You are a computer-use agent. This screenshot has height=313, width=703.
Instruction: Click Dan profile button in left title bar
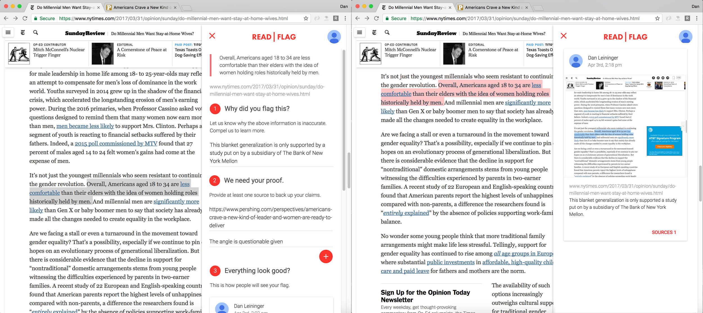344,6
